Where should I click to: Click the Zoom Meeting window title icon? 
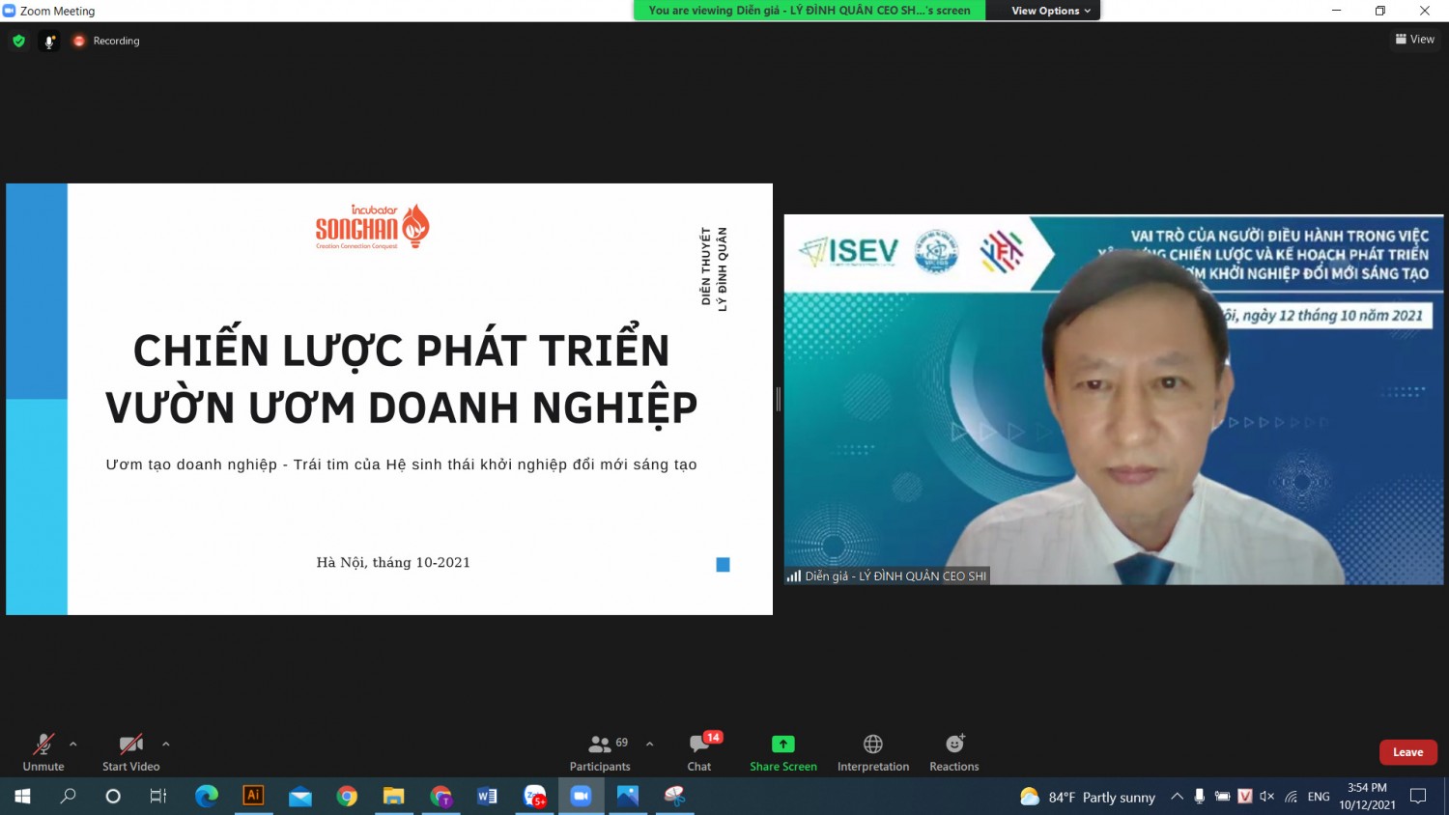[x=10, y=11]
